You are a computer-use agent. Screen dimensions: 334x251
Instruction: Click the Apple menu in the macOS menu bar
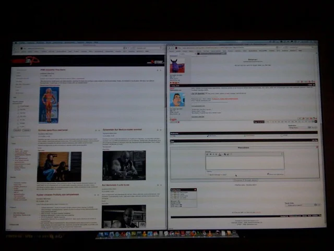click(x=16, y=42)
